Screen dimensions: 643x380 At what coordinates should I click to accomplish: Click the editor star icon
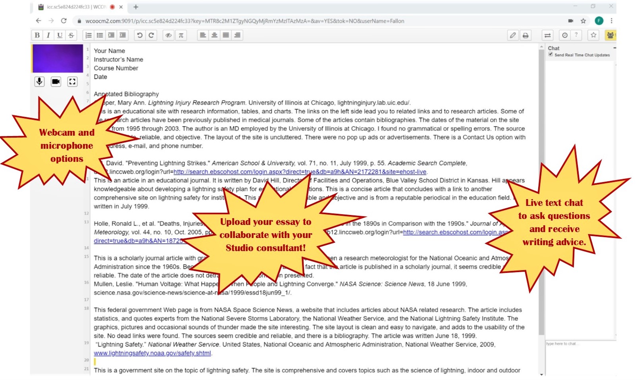593,35
